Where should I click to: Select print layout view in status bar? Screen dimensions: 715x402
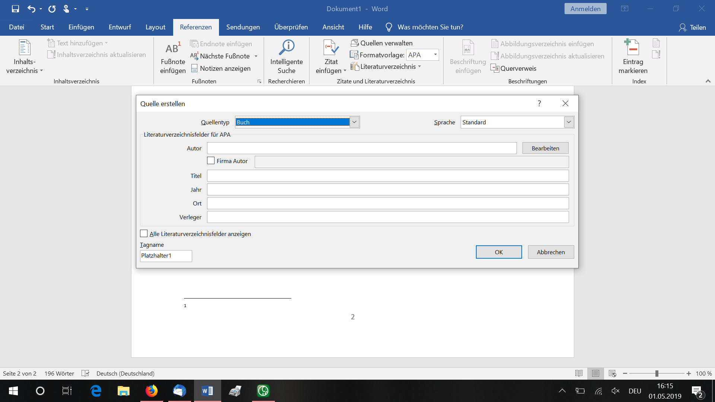click(x=595, y=373)
